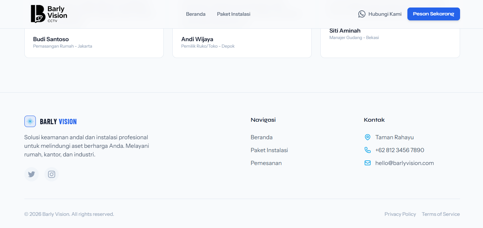Click the Barly Vision CCTV header logo
Image resolution: width=483 pixels, height=228 pixels.
(x=49, y=14)
